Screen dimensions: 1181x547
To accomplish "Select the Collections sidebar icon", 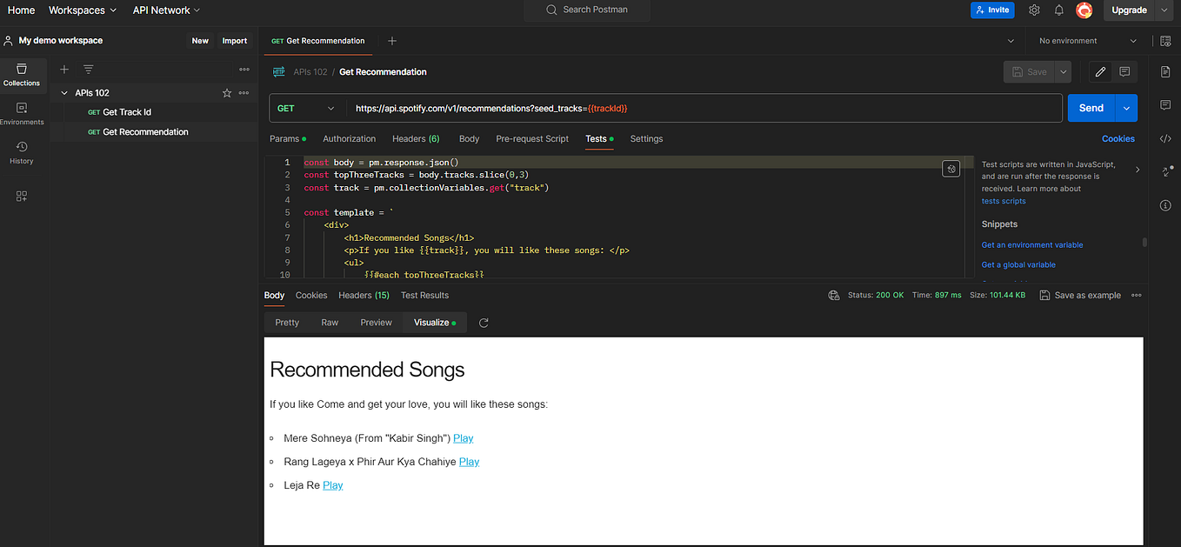I will tap(21, 72).
